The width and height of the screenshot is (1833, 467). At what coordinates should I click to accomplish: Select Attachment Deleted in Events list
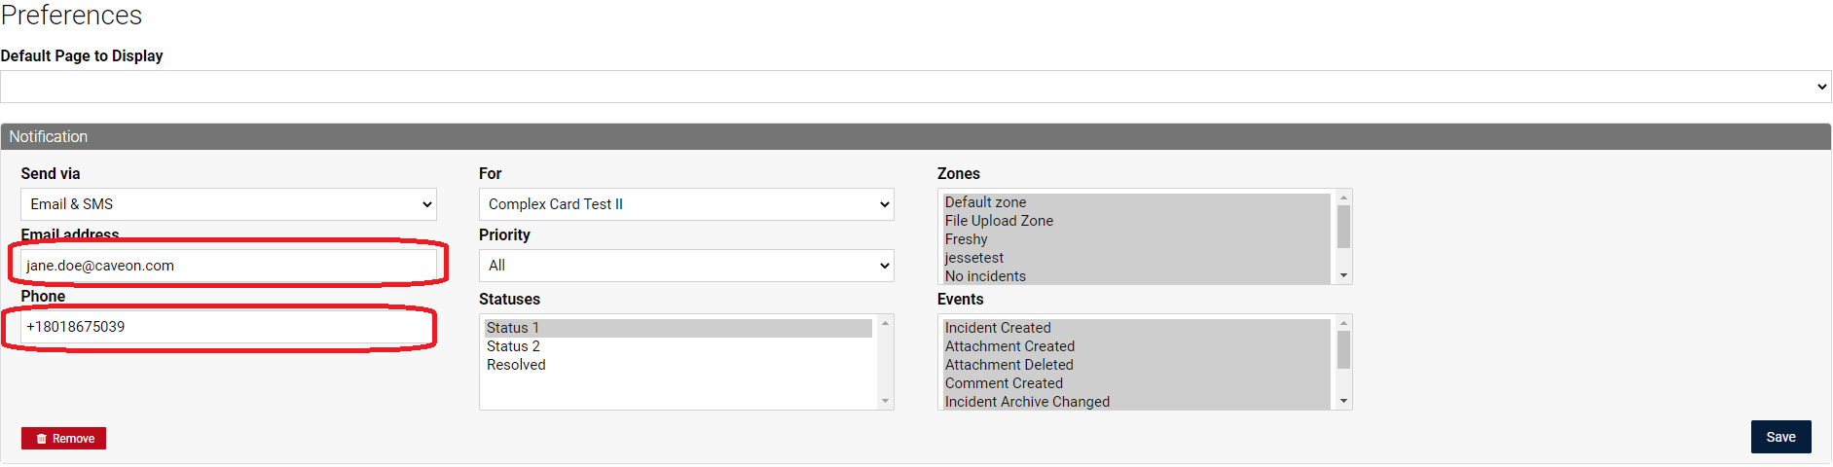(x=1136, y=365)
